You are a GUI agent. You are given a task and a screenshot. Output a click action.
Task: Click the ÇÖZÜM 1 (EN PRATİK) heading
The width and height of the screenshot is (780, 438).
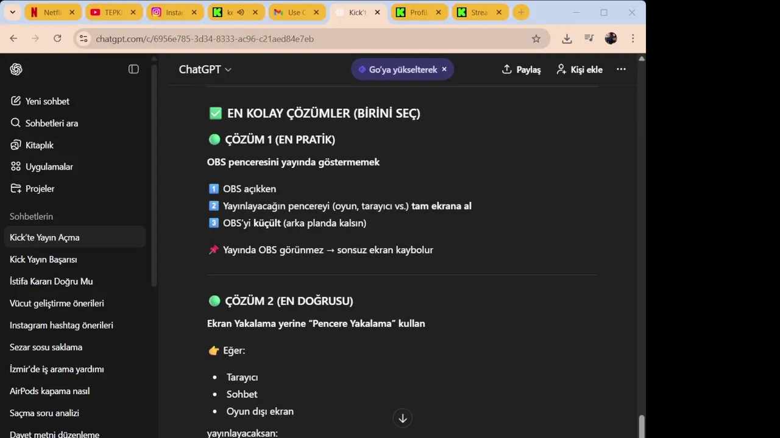(x=280, y=140)
